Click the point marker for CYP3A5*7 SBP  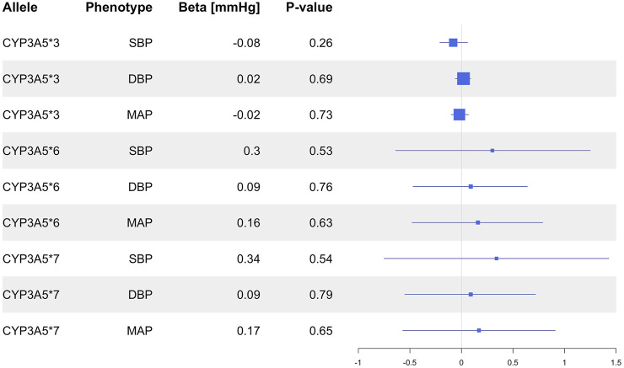tap(497, 259)
